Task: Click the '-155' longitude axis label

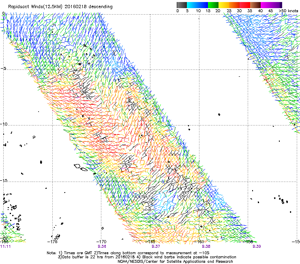Action: click(x=249, y=242)
